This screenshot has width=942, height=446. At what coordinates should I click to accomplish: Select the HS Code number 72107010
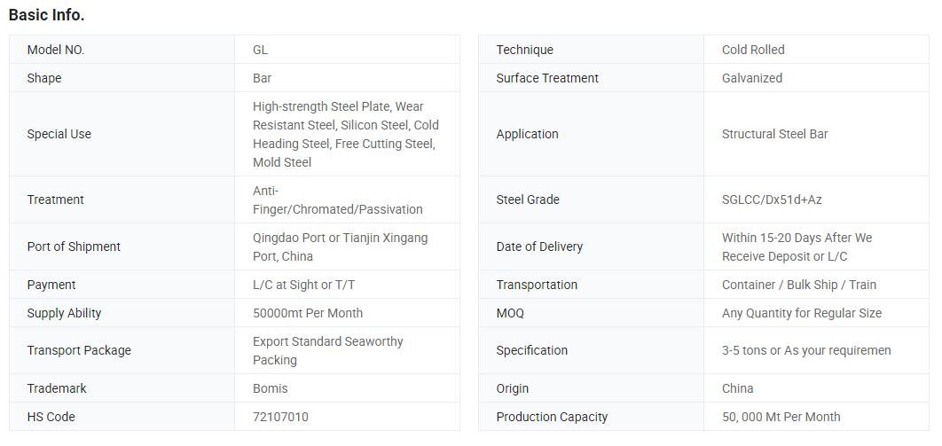click(280, 417)
